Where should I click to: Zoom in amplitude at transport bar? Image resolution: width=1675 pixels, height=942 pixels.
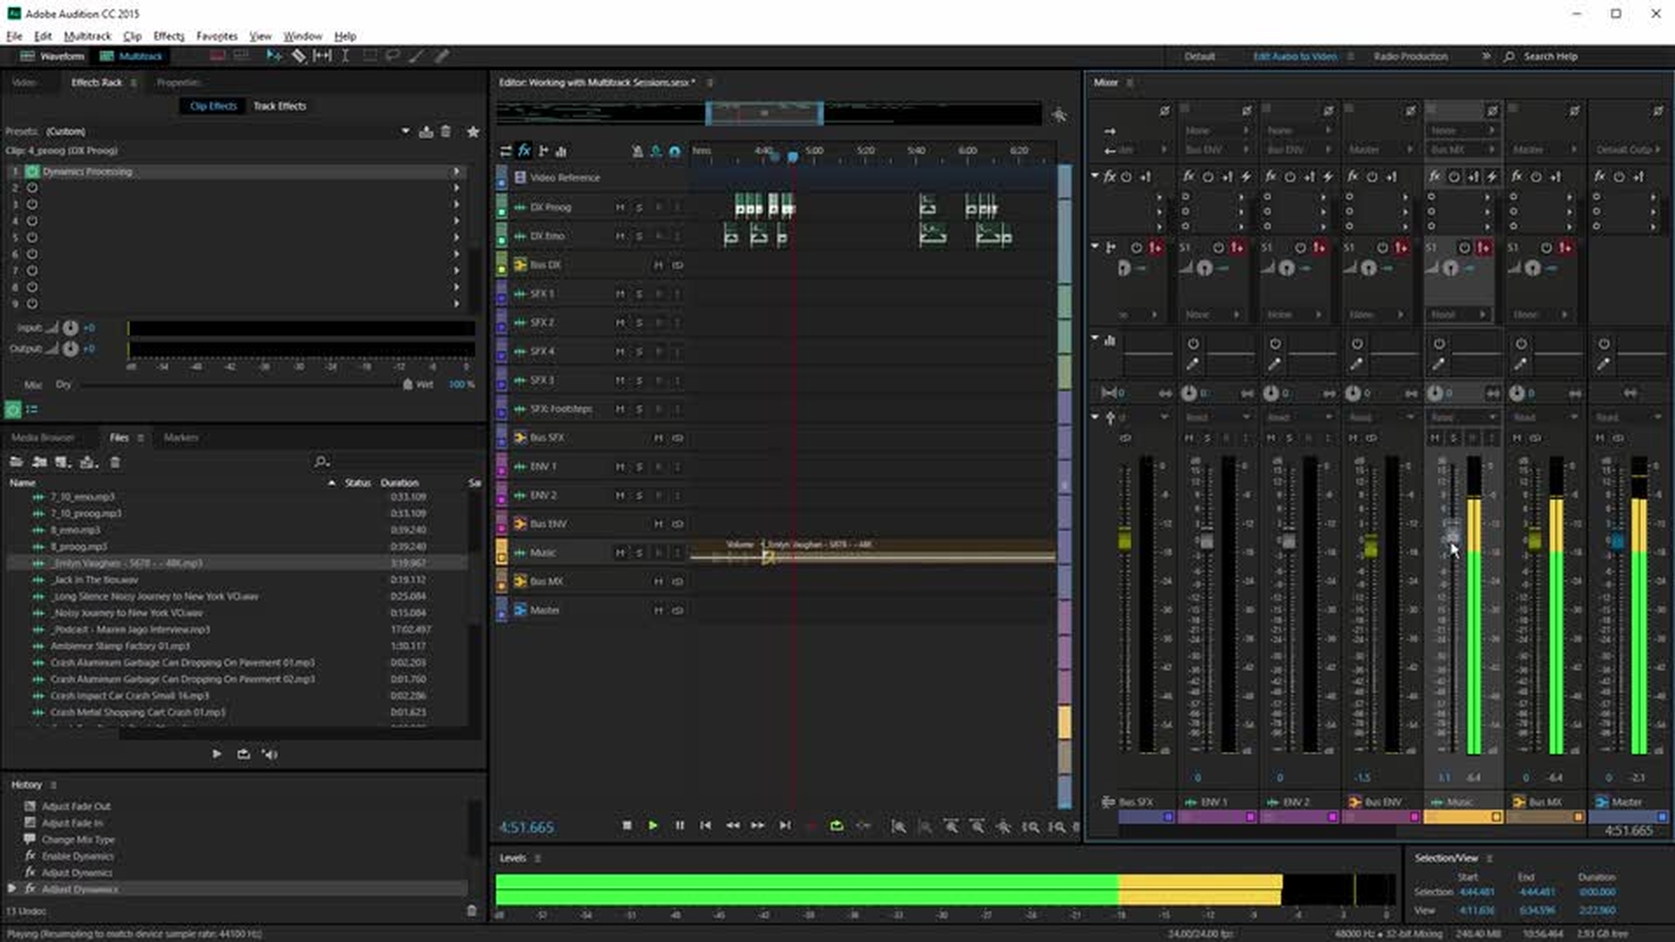[899, 826]
